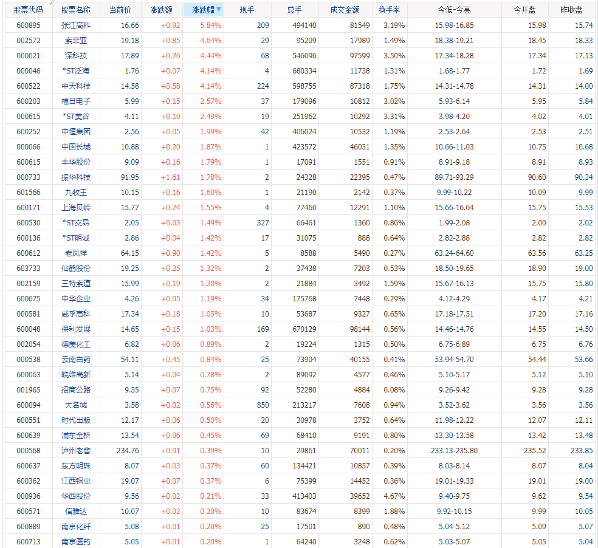This screenshot has width=598, height=548.
Task: Click the 总手 column header
Action: [294, 10]
